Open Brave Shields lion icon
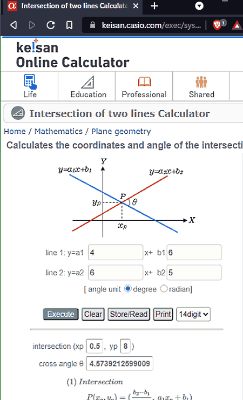The width and height of the screenshot is (243, 400). pos(217,25)
